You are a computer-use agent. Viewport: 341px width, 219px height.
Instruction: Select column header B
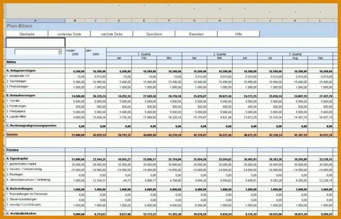[75, 21]
